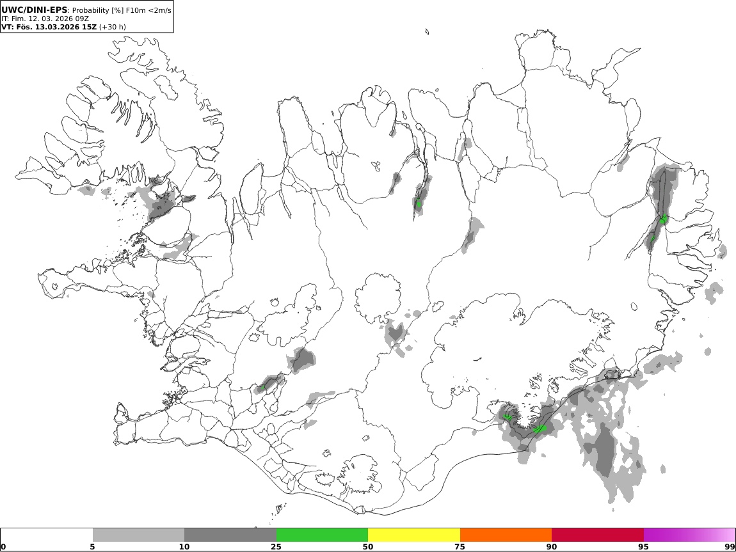Click the magenta 95-99 color band
The height and width of the screenshot is (552, 736).
(x=689, y=535)
